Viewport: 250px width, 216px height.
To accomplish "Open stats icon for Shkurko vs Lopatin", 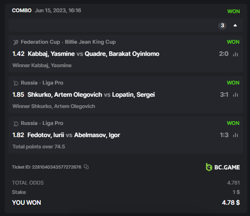I will (235, 95).
